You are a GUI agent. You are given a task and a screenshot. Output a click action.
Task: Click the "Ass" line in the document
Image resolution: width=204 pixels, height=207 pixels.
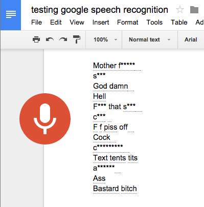click(x=99, y=178)
